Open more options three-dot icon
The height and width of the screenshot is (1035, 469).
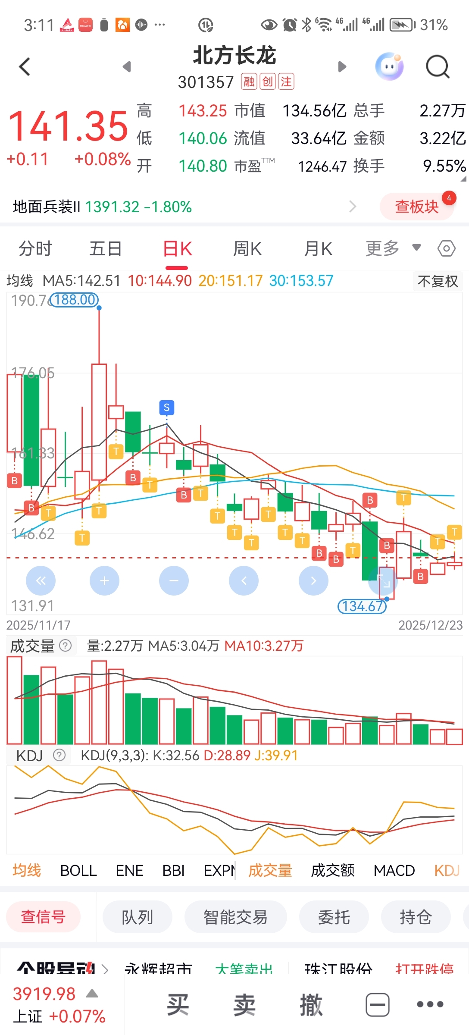point(430,1004)
